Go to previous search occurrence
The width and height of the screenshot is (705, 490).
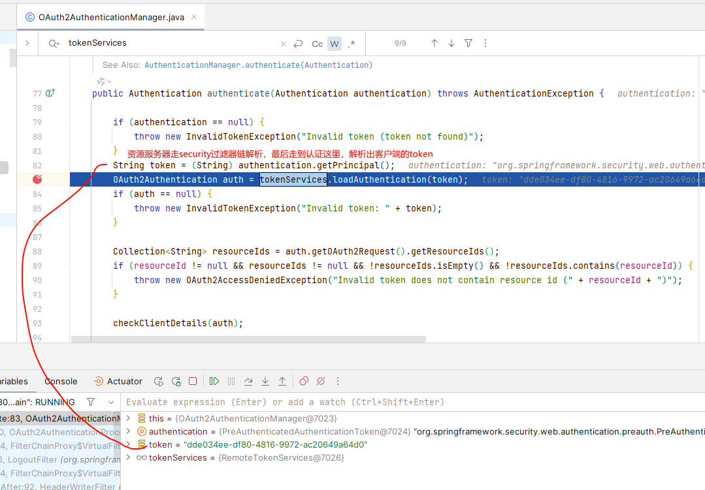pos(434,43)
